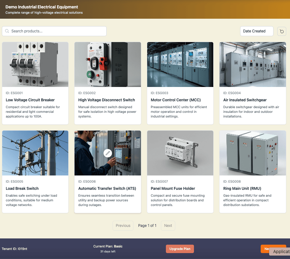
Task: Open the Load Break Switch image
Action: coord(35,153)
